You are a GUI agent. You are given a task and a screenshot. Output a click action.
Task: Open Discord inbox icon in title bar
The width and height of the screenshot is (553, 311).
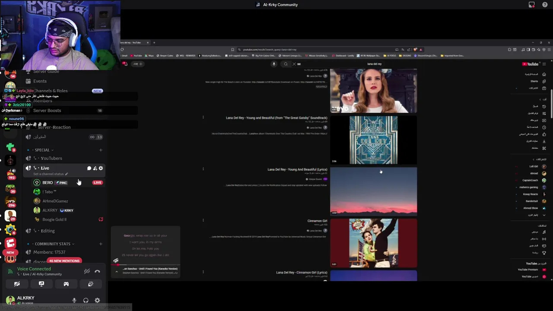pyautogui.click(x=531, y=5)
